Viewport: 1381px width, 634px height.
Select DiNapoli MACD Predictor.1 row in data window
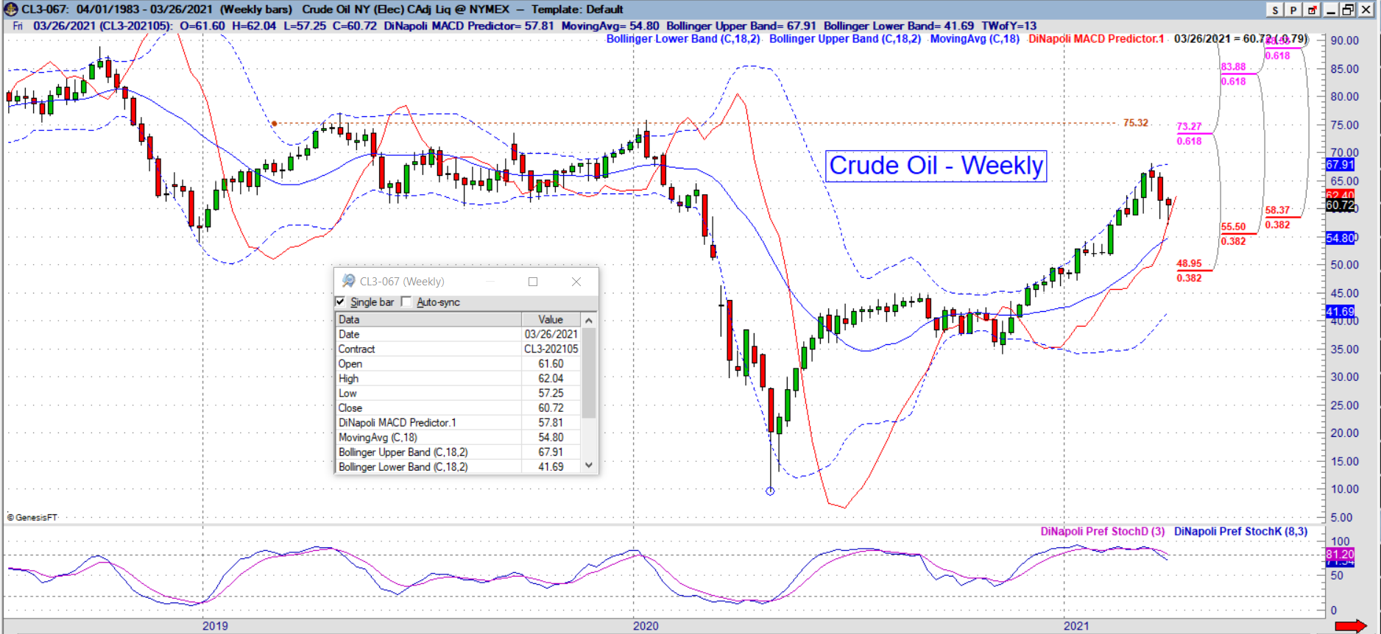coord(458,422)
